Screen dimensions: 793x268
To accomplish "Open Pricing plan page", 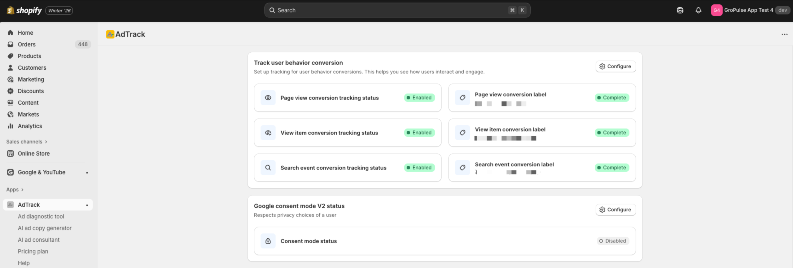I will click(33, 251).
